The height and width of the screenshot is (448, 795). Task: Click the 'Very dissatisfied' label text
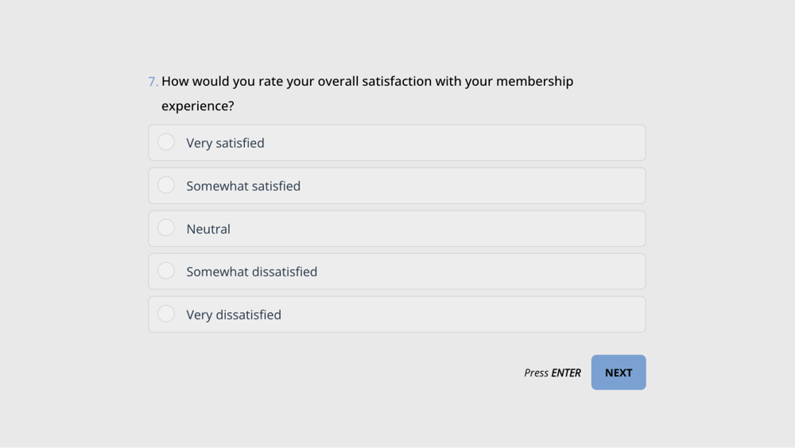(x=234, y=315)
